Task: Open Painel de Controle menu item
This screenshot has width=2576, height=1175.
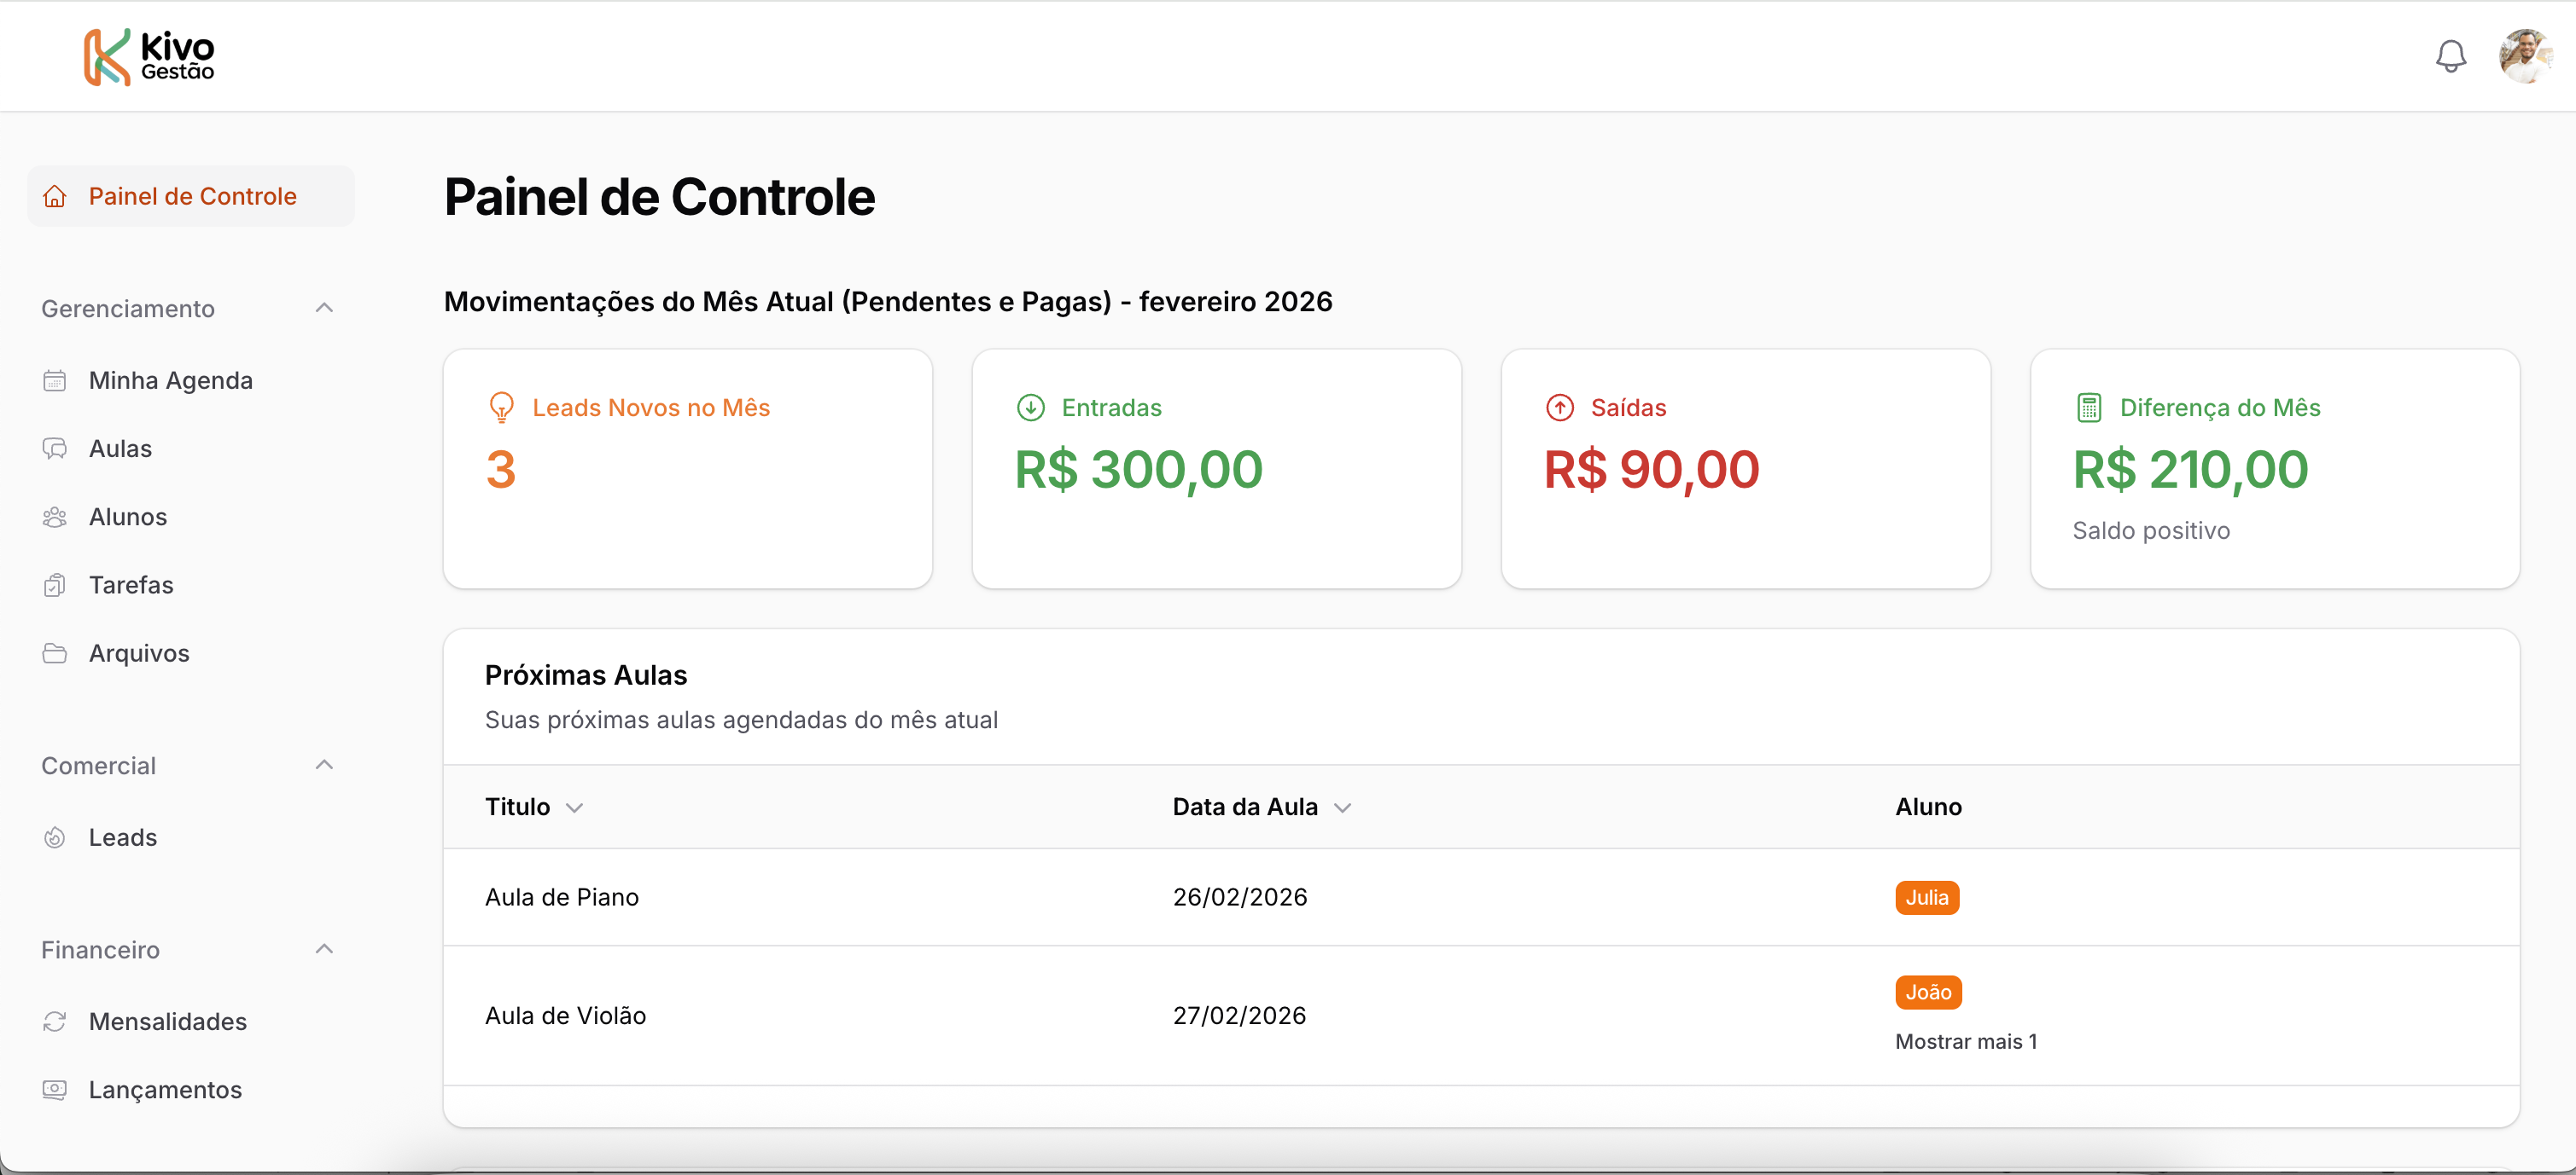Action: [192, 196]
